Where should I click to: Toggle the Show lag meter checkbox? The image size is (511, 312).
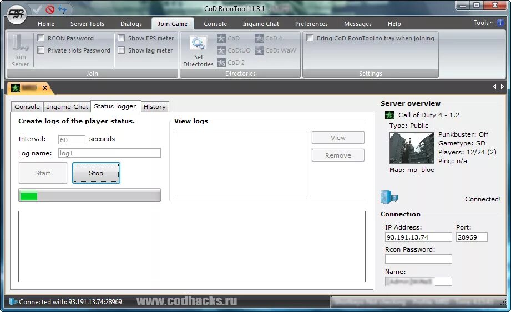click(x=122, y=50)
